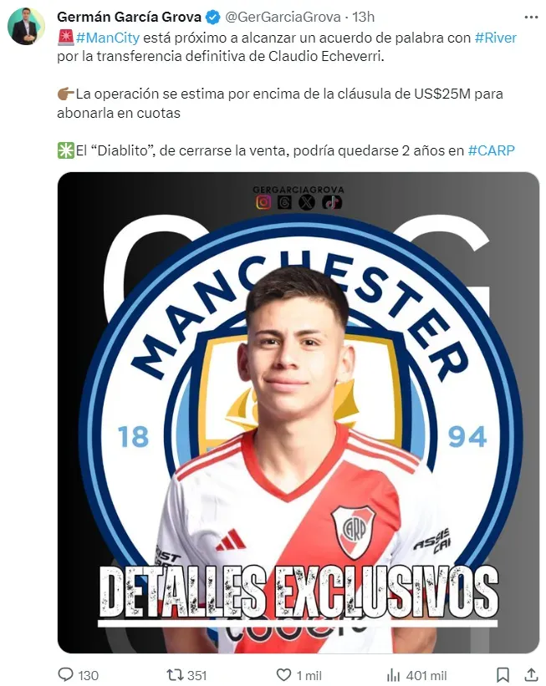Viewport: 546px width, 686px height.
Task: Click the X logo in image
Action: pyautogui.click(x=307, y=202)
